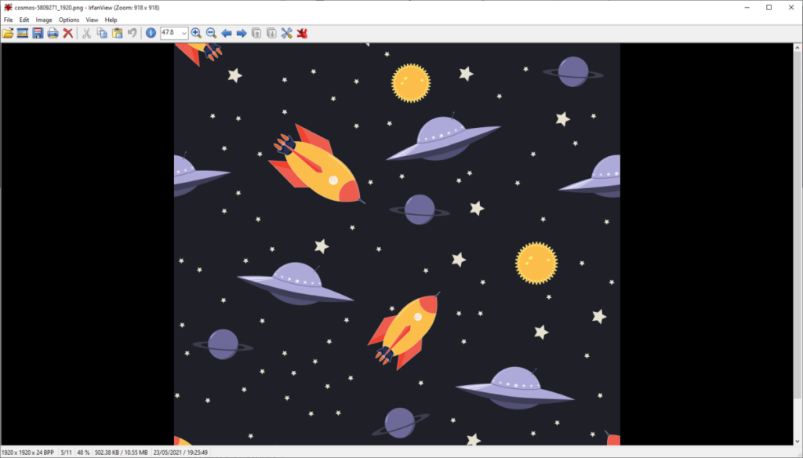This screenshot has height=458, width=803.
Task: Copy the image using the copy icon
Action: point(102,33)
